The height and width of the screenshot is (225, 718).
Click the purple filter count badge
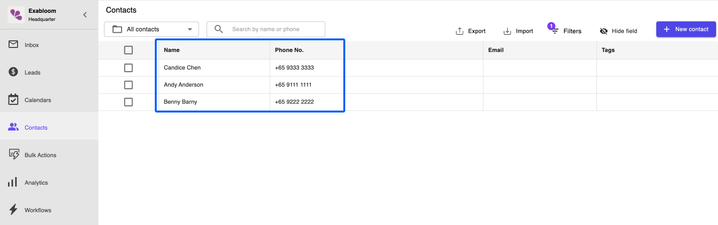pyautogui.click(x=551, y=26)
